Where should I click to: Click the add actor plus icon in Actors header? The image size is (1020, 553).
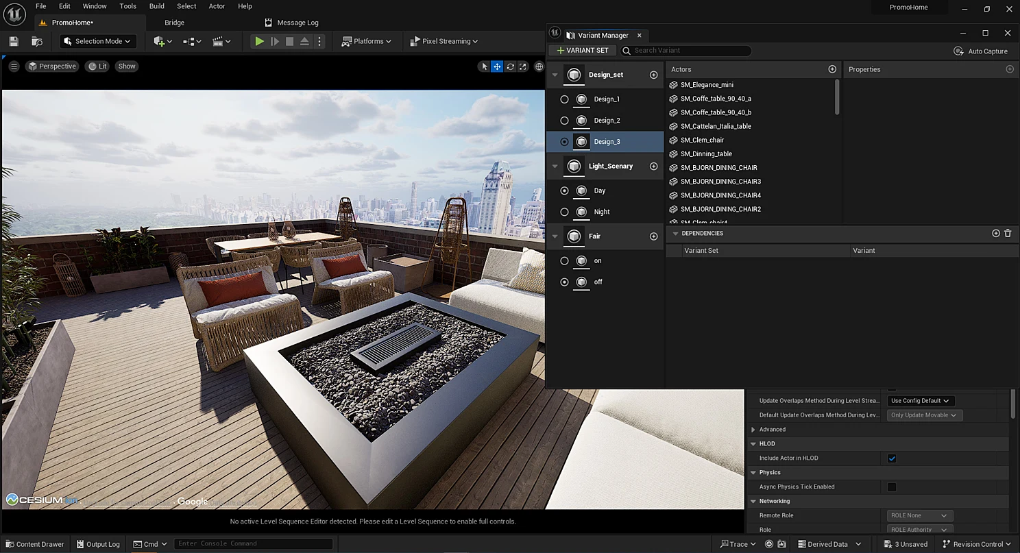(832, 69)
